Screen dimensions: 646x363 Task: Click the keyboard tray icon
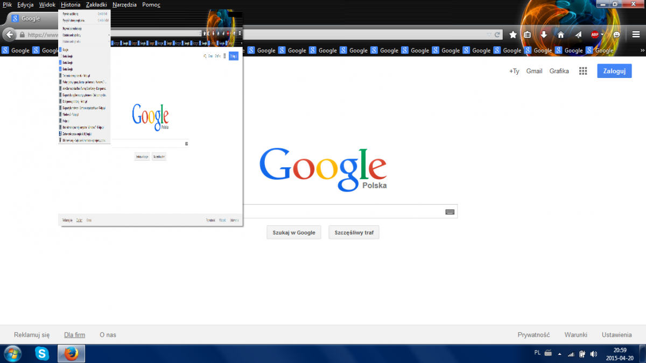(549, 353)
